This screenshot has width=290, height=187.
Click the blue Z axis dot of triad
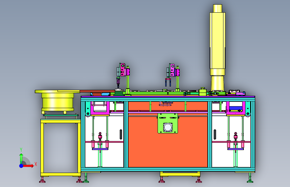click(x=21, y=166)
